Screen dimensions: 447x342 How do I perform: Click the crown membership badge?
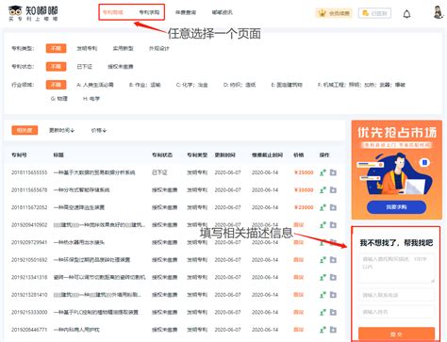(x=334, y=13)
